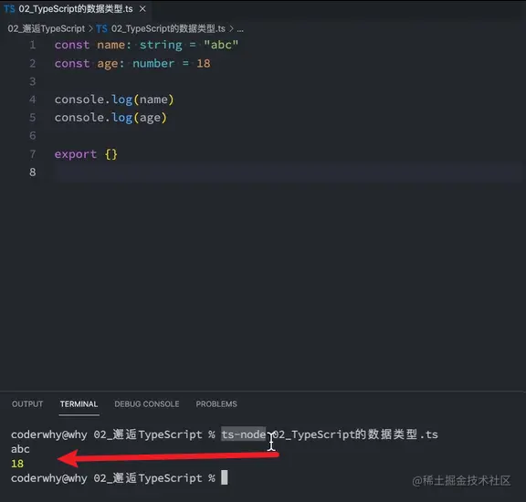
Task: Click the "abc" string literal on line 1
Action: click(x=221, y=45)
